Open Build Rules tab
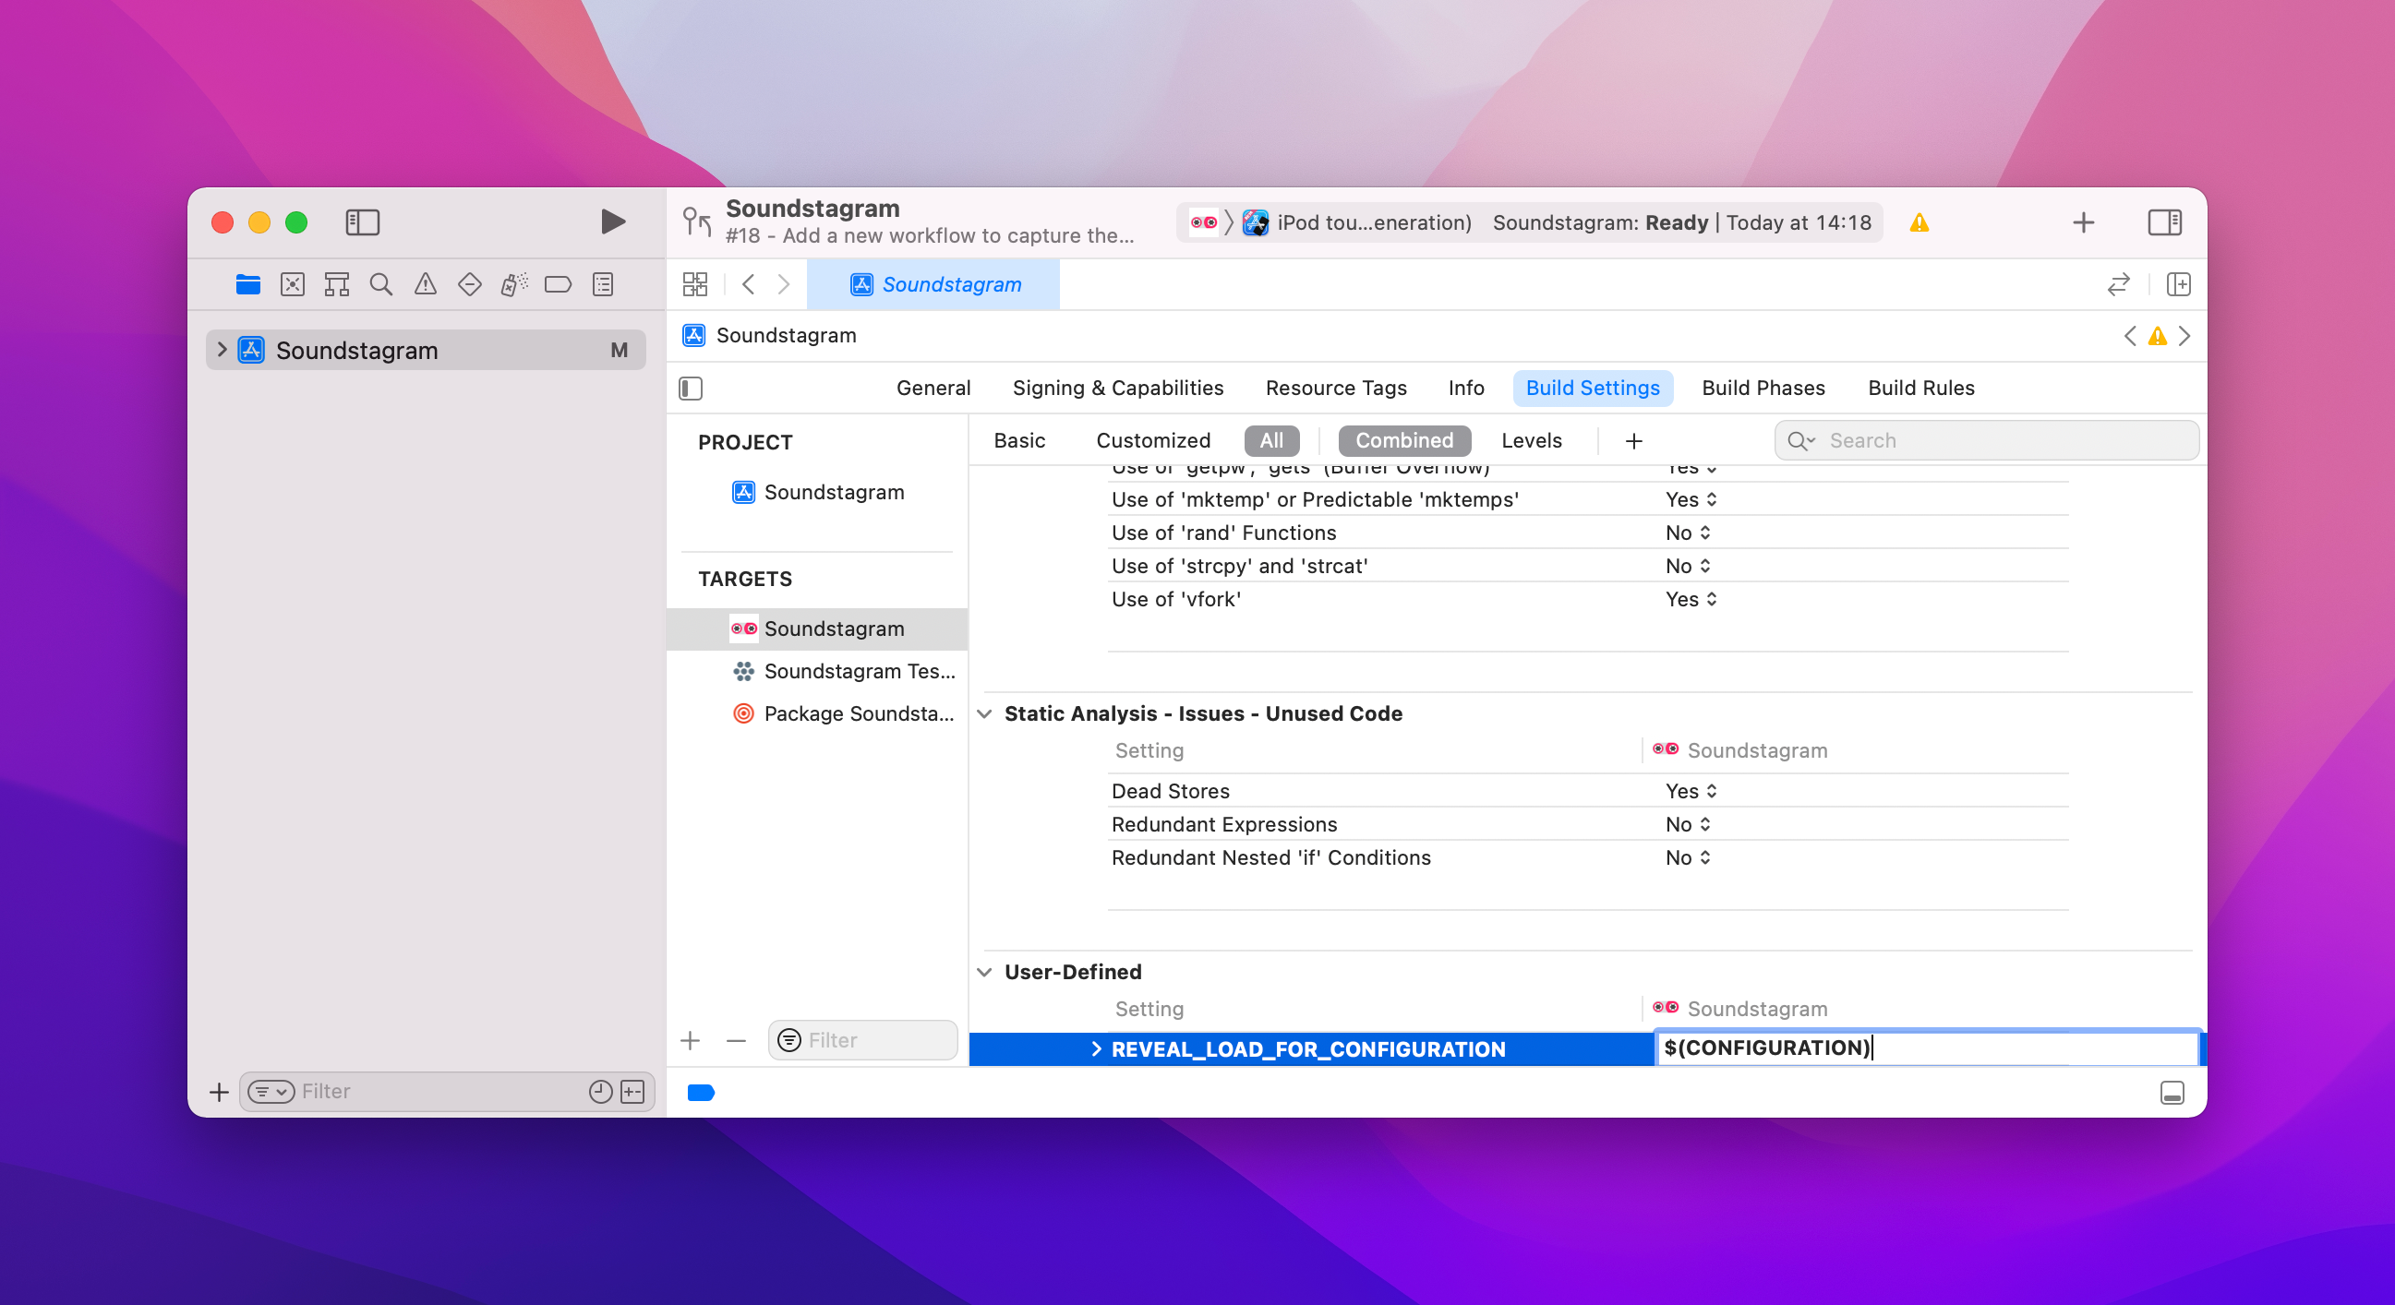 [x=1920, y=388]
